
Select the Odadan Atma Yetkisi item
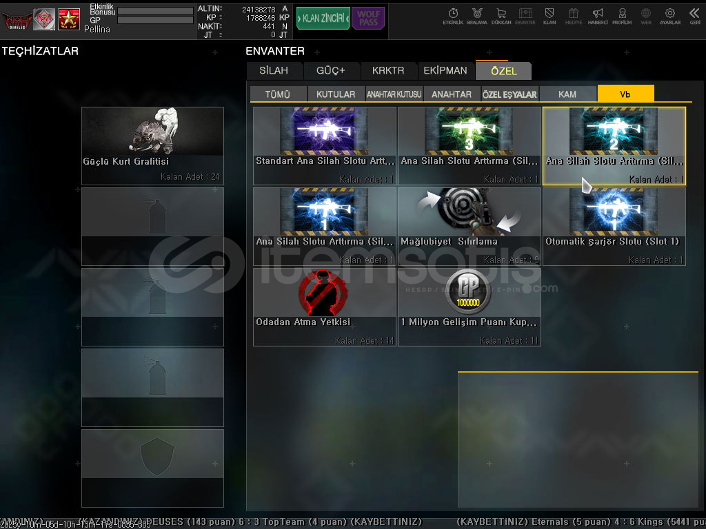[x=324, y=307]
